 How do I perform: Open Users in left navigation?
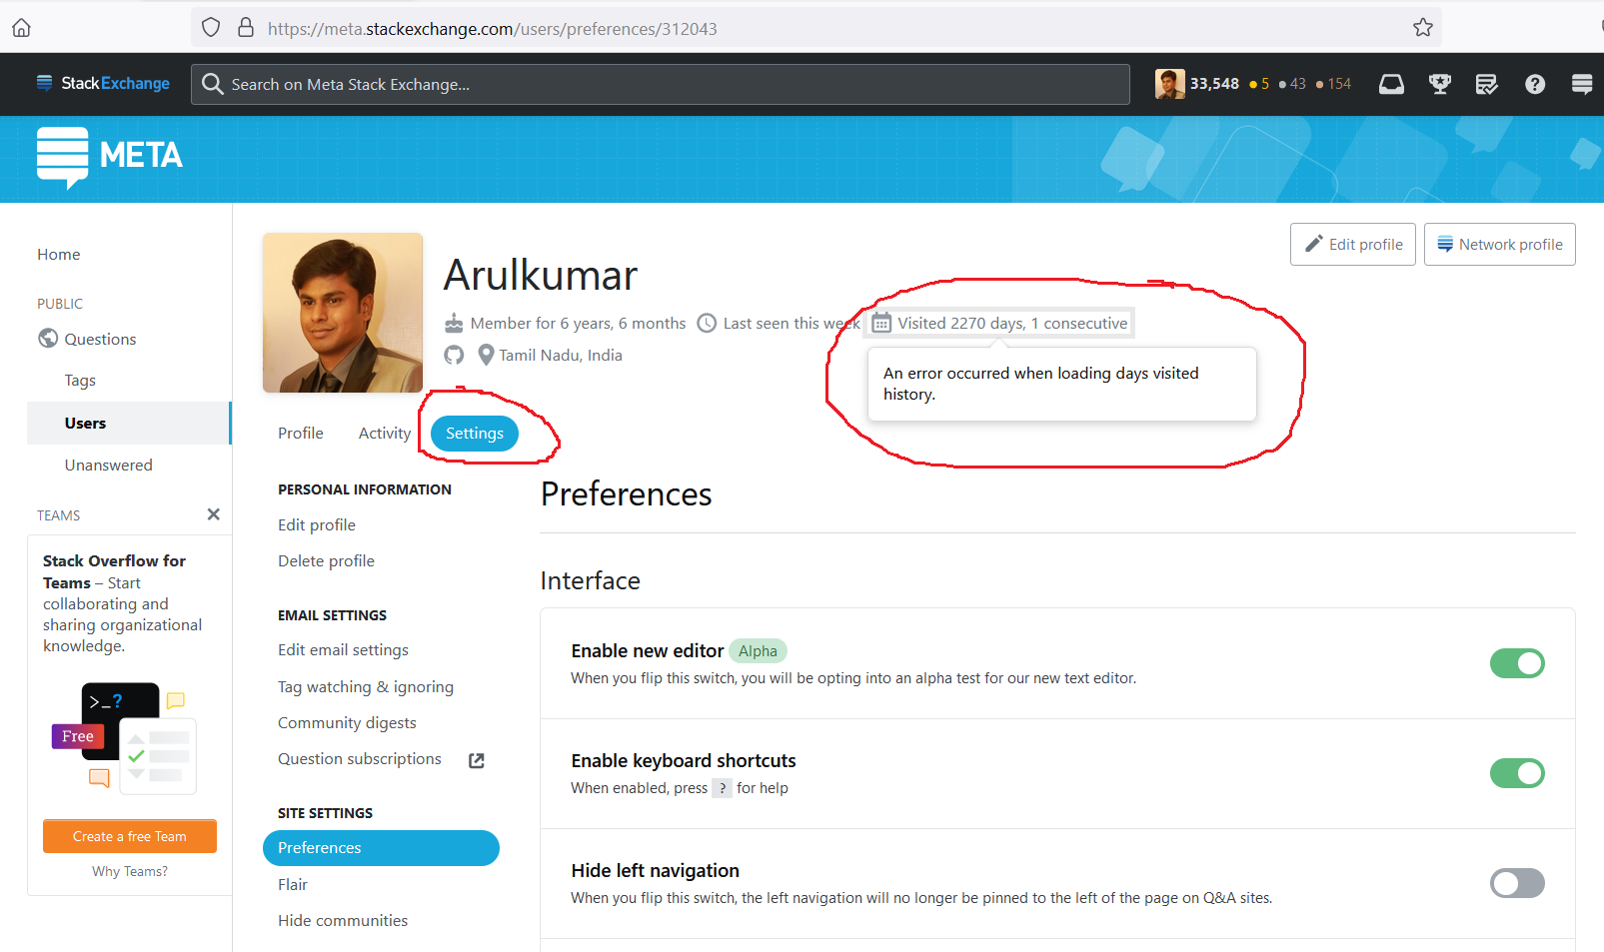pos(129,423)
